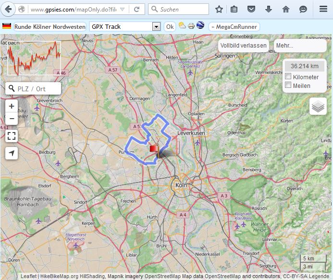Click Vollbild verlassen button
Image resolution: width=333 pixels, height=280 pixels.
point(243,46)
